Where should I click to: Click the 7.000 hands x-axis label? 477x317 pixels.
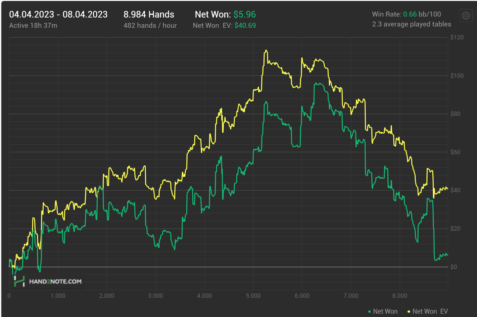(x=351, y=296)
